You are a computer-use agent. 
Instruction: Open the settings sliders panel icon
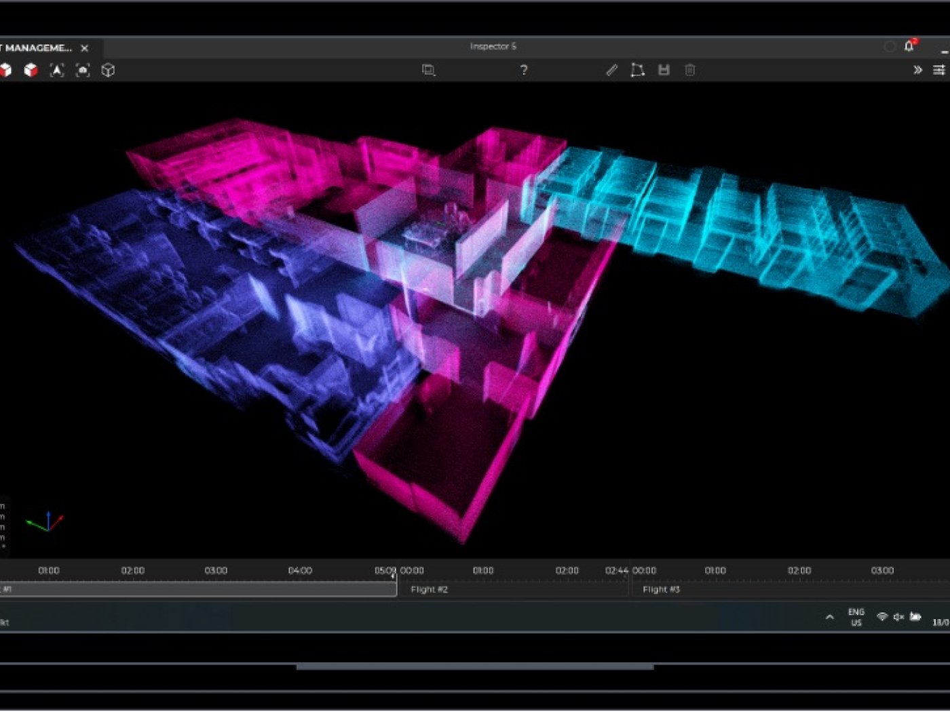[x=939, y=70]
